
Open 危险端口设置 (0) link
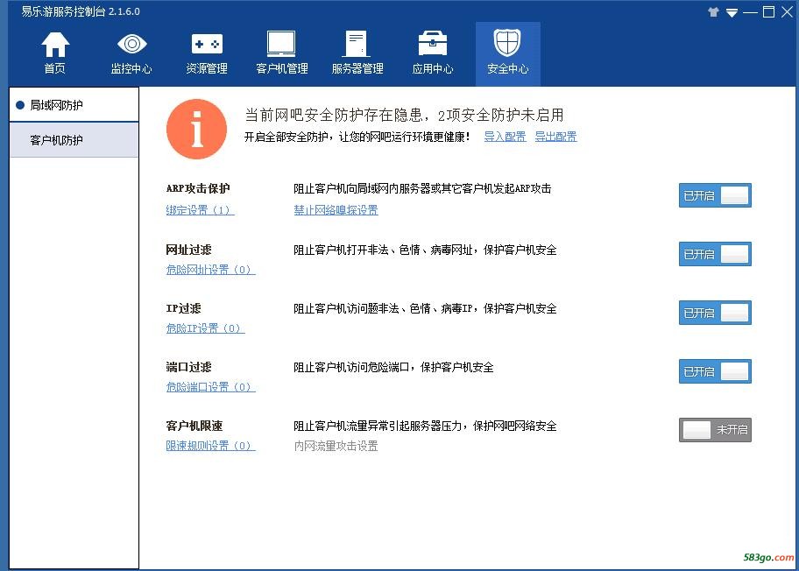click(210, 386)
